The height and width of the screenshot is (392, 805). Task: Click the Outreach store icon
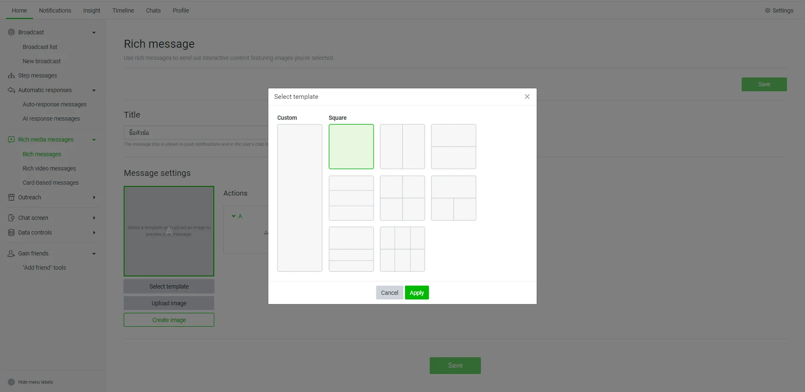[11, 197]
